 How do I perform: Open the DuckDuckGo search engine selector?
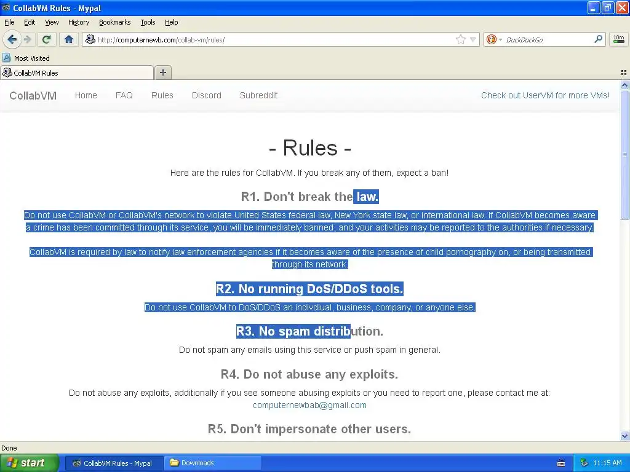(494, 39)
